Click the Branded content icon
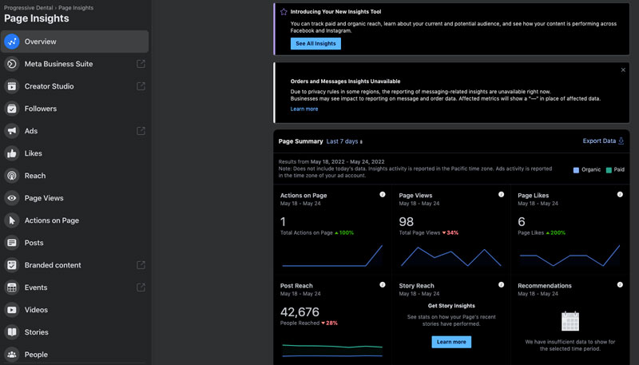639x365 pixels. (x=12, y=265)
